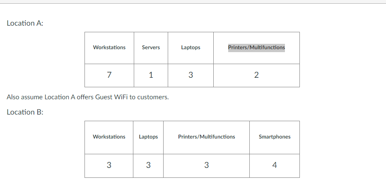Select the Workstations header in Location A table
Screen dimensions: 386x189
tap(109, 48)
